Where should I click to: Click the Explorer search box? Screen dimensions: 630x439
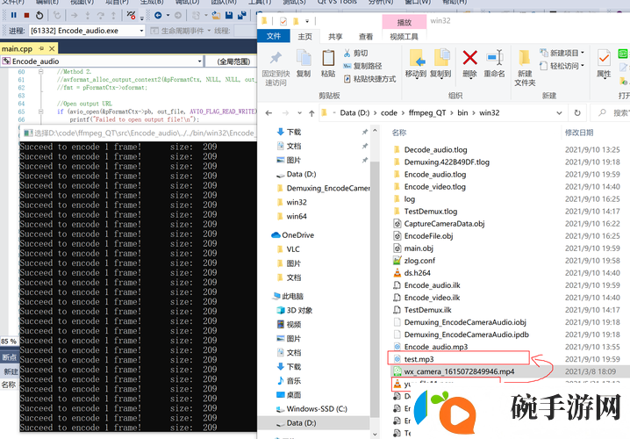pyautogui.click(x=612, y=113)
